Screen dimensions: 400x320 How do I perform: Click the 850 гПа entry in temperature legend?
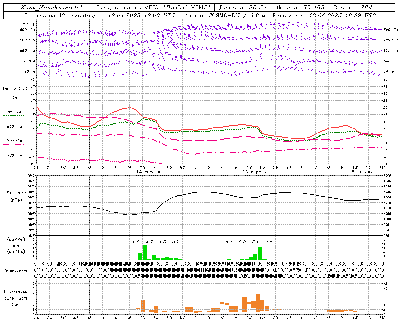point(15,127)
